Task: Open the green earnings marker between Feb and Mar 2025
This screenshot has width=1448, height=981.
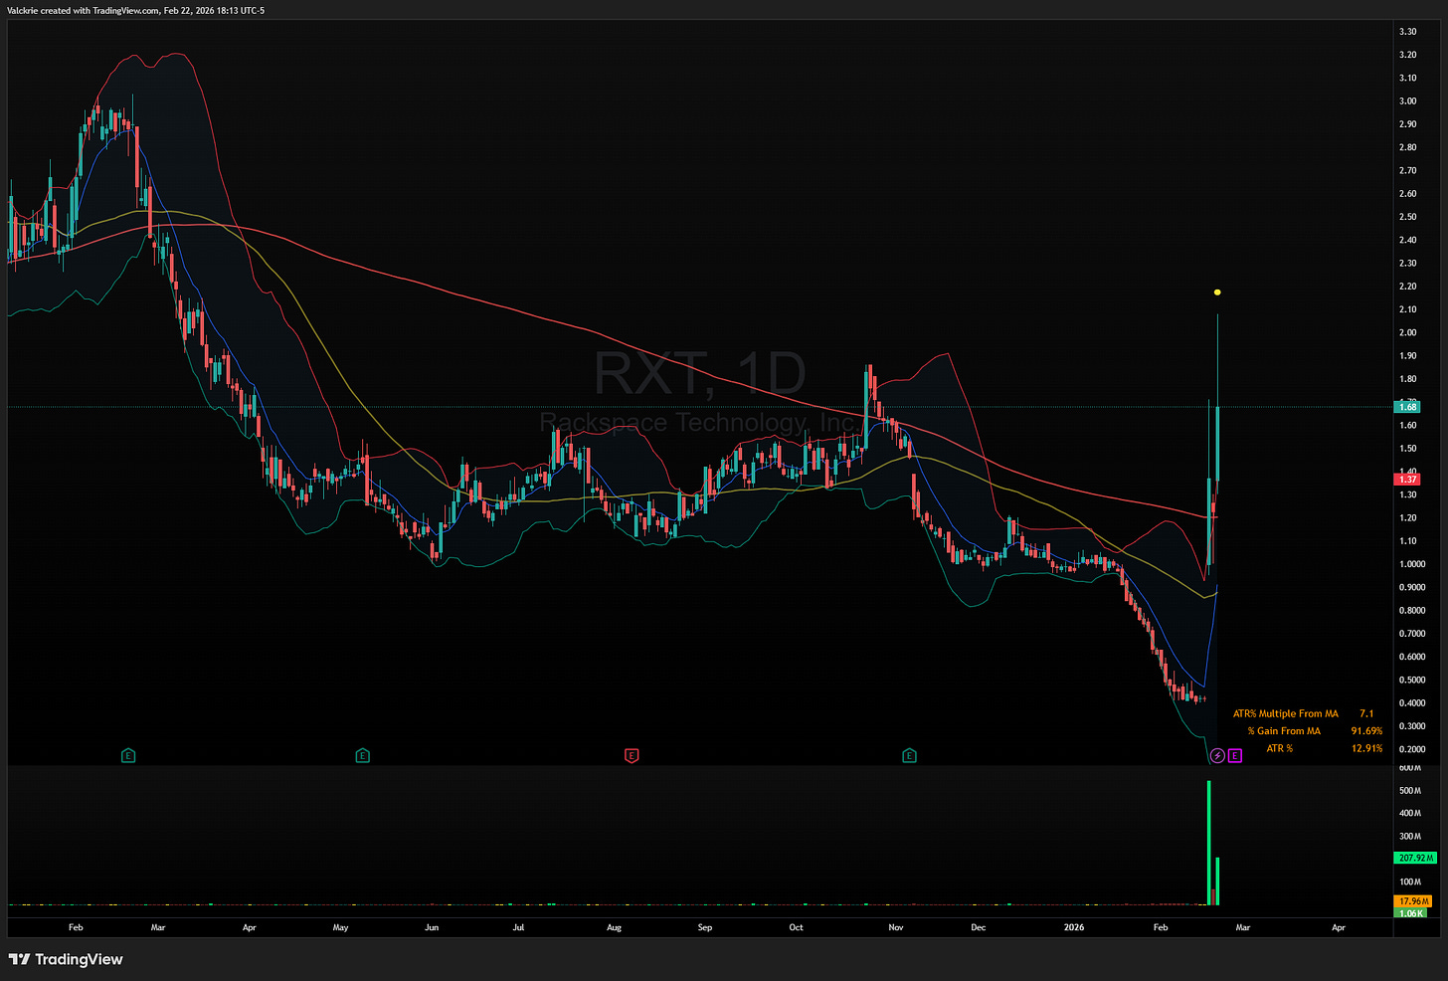Action: coord(128,756)
